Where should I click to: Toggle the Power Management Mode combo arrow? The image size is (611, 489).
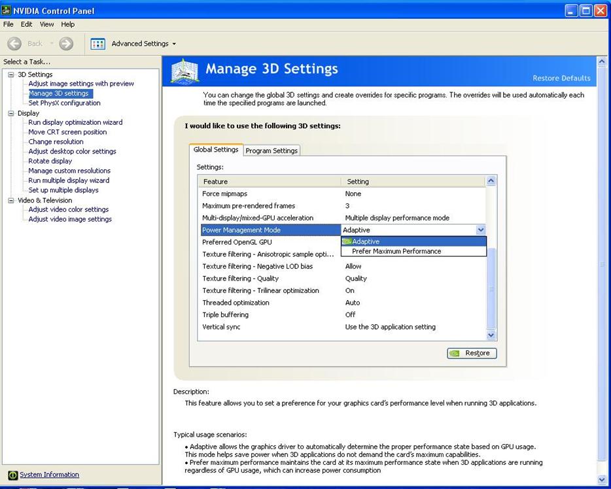[x=481, y=230]
